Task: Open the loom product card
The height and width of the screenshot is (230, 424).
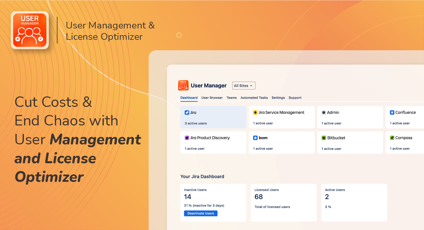Action: pos(282,142)
